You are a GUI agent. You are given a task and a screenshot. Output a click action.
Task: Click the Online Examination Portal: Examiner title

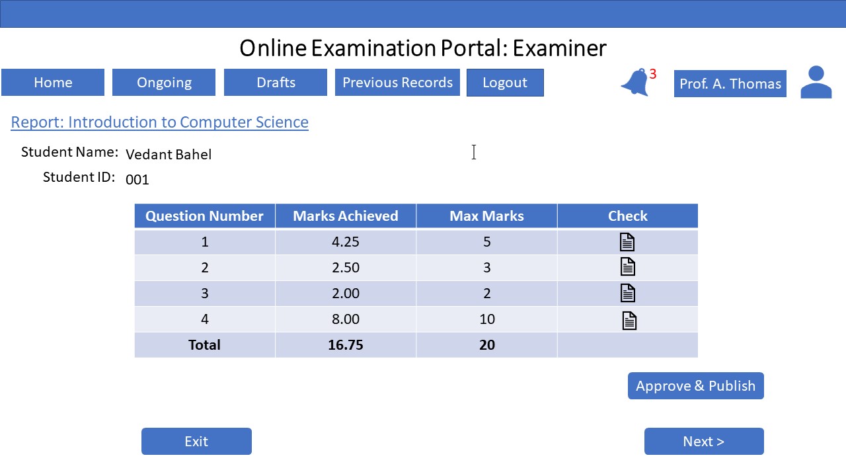coord(423,48)
